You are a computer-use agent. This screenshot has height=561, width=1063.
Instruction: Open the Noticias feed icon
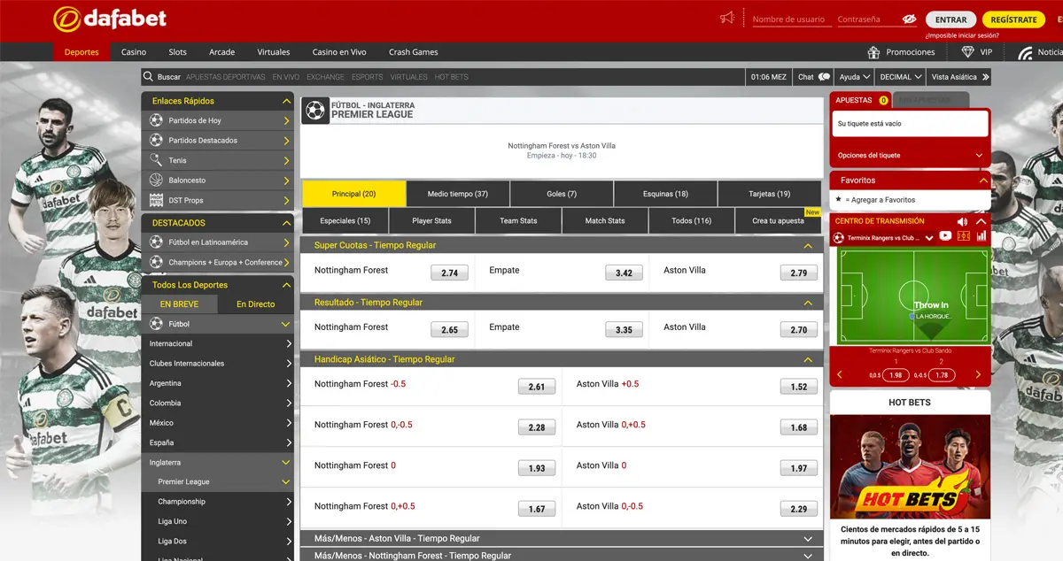1026,52
